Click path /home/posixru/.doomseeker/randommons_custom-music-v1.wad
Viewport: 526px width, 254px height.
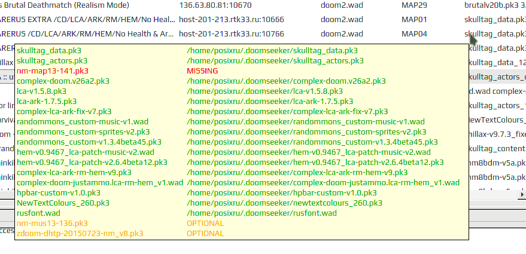(306, 122)
